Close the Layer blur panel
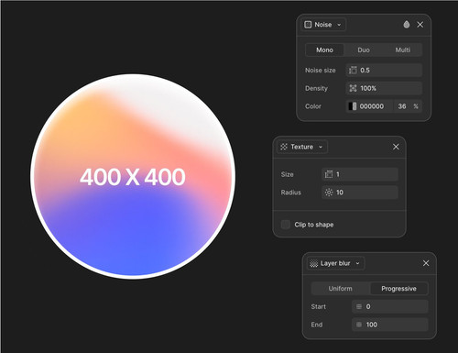 click(x=426, y=263)
